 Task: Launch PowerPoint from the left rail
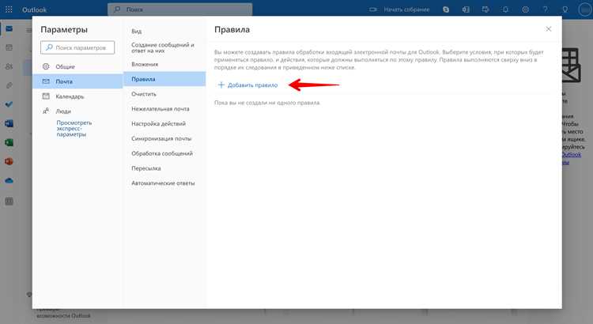[x=9, y=161]
